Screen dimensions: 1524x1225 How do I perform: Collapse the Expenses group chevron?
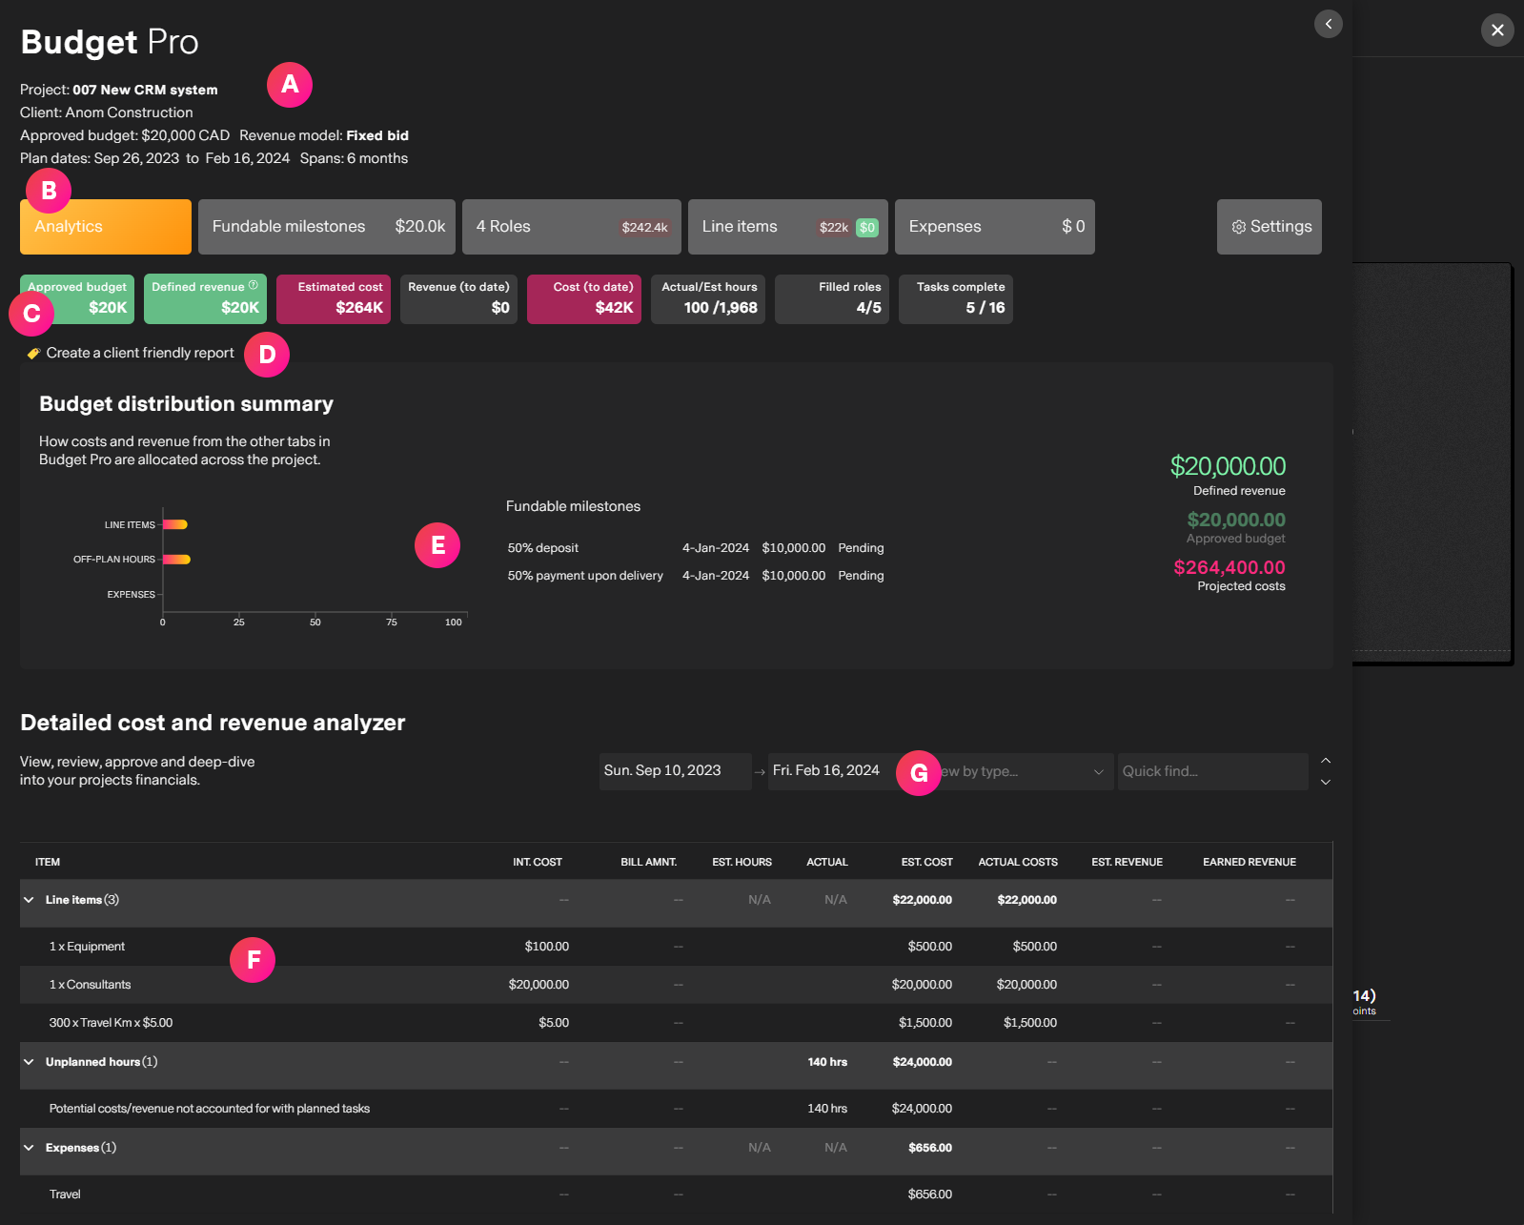29,1148
